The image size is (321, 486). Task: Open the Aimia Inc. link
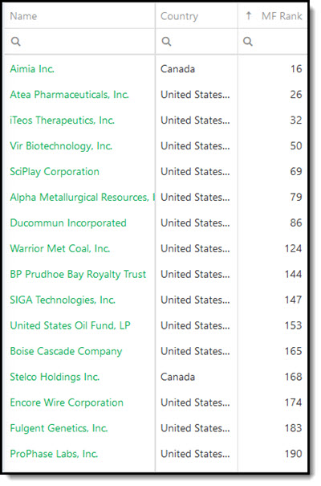[32, 69]
